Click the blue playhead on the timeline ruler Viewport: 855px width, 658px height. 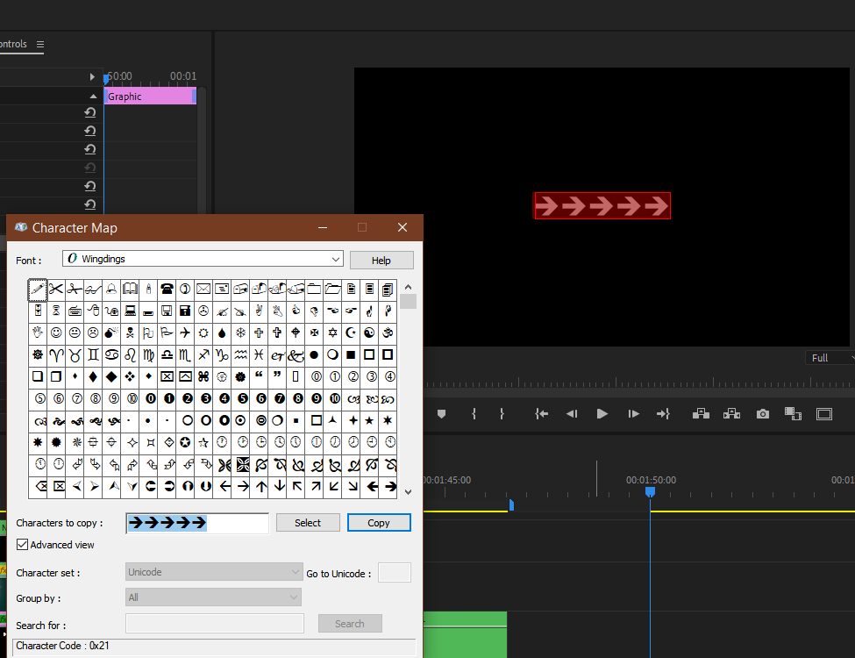point(650,492)
